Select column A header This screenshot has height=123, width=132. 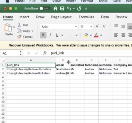tap(31, 60)
